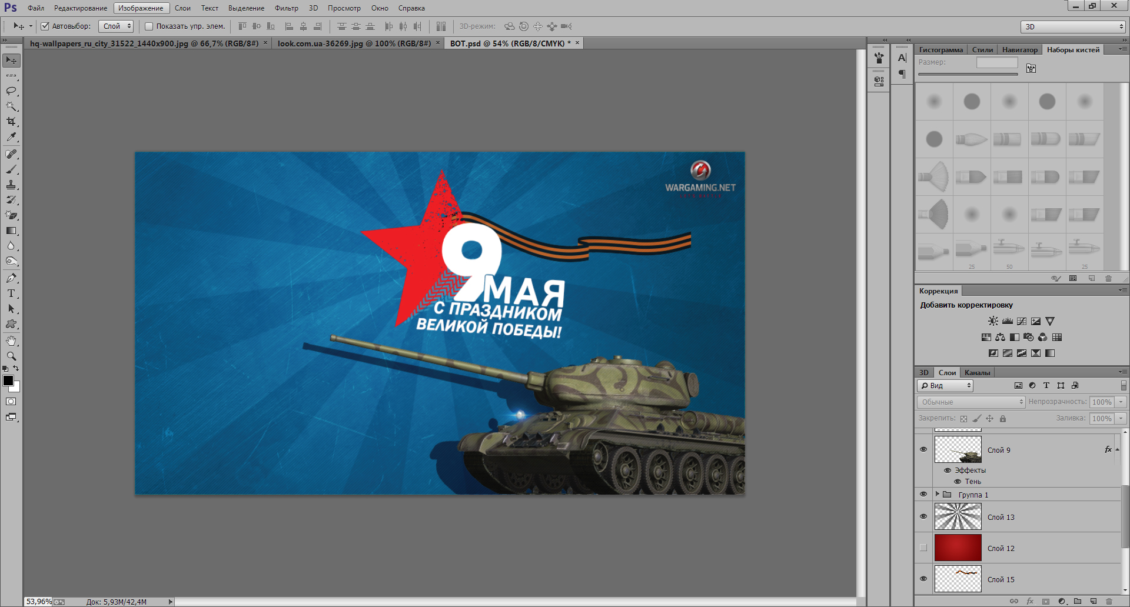Show hidden layer Слой 12
Screen dimensions: 1130x607
coord(923,548)
